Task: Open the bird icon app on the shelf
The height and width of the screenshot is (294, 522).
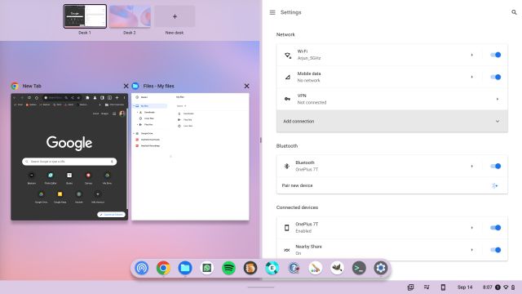Action: point(337,268)
